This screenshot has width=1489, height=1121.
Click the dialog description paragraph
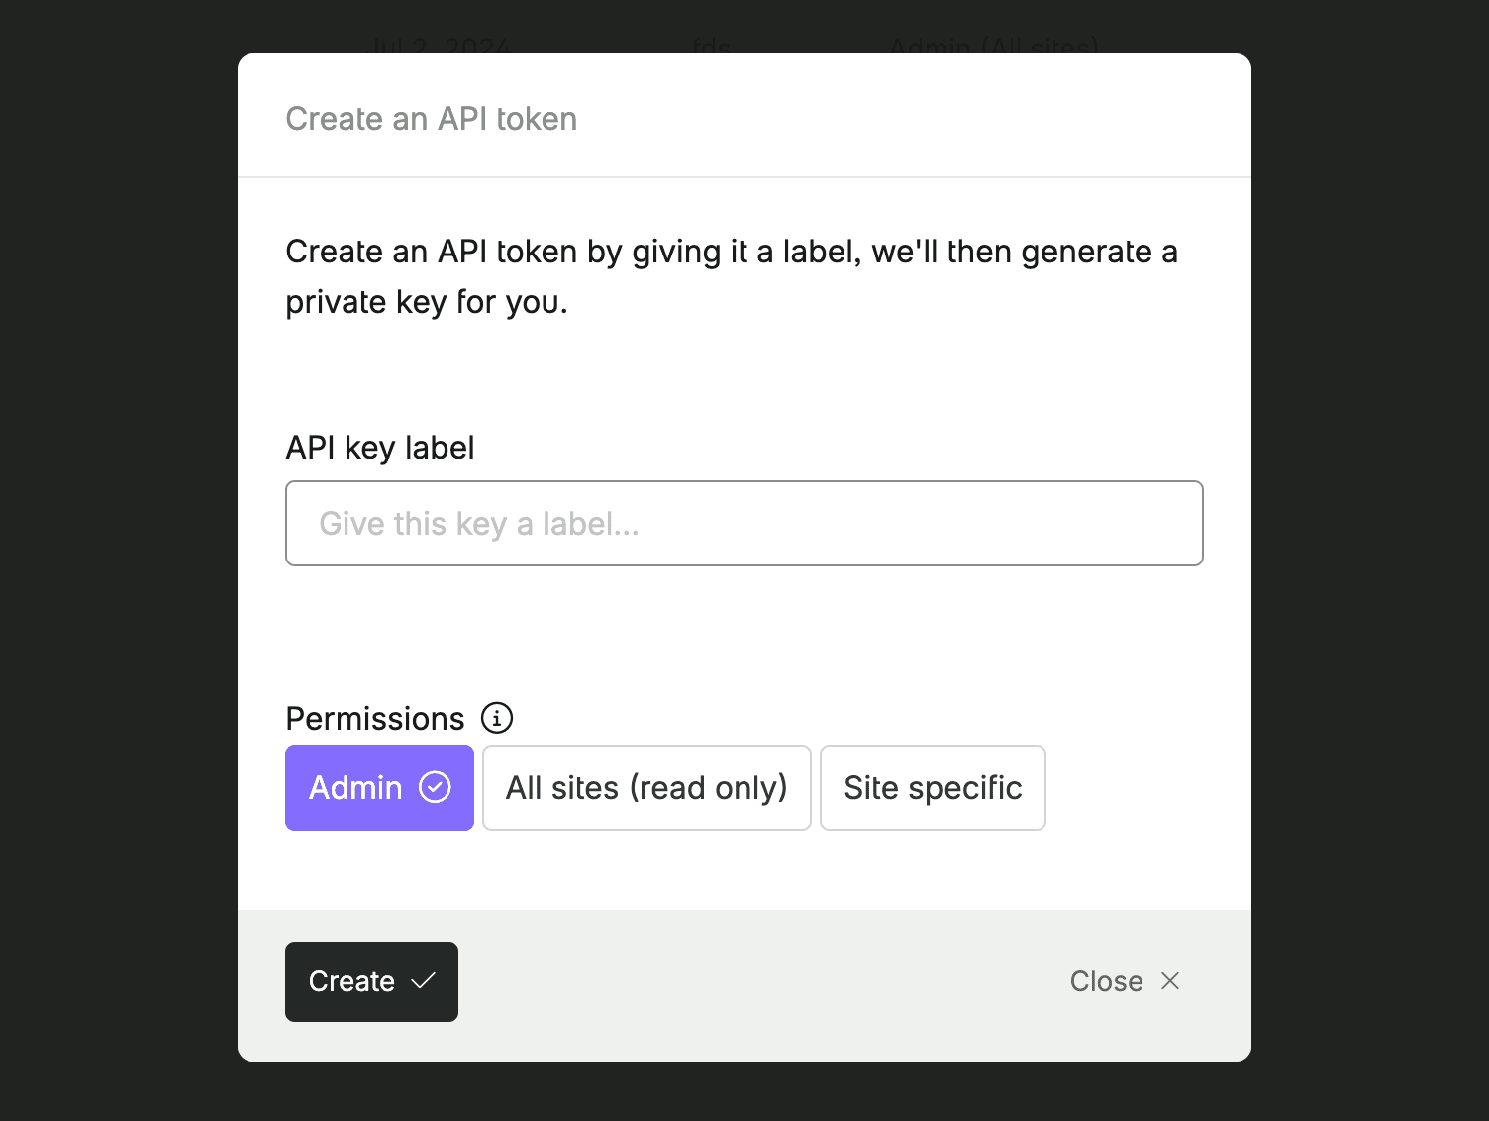pyautogui.click(x=732, y=276)
